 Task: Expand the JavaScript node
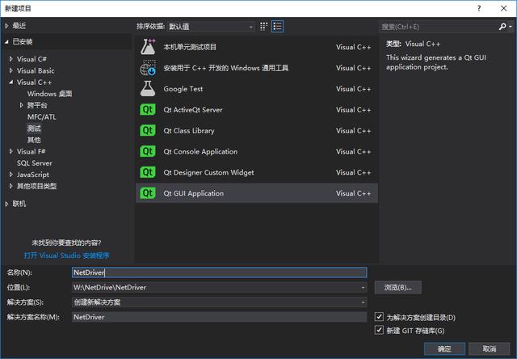coord(11,175)
